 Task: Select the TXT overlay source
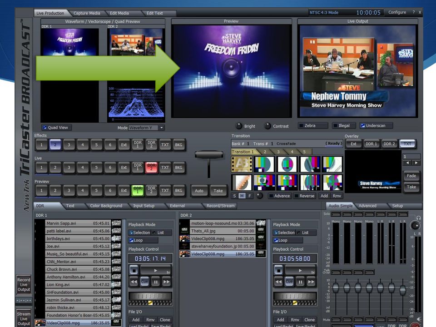click(x=407, y=144)
